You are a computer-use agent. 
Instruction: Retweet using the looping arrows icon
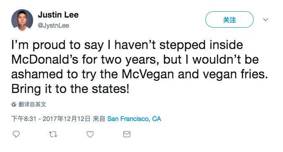pyautogui.click(x=53, y=134)
